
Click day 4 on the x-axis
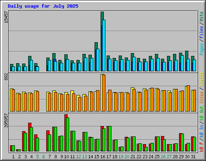click(31, 157)
